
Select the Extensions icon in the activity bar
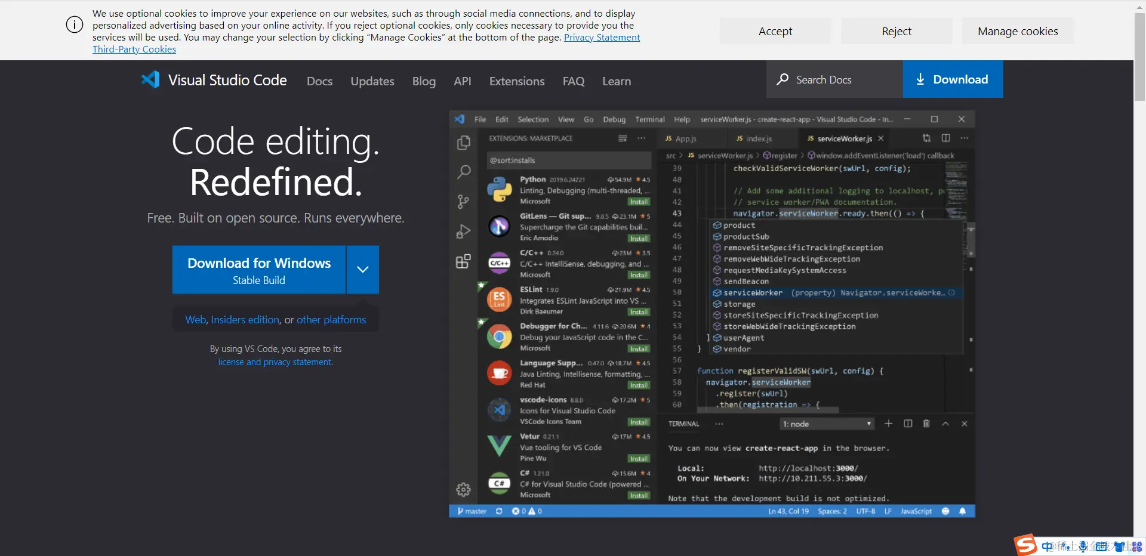pyautogui.click(x=464, y=261)
